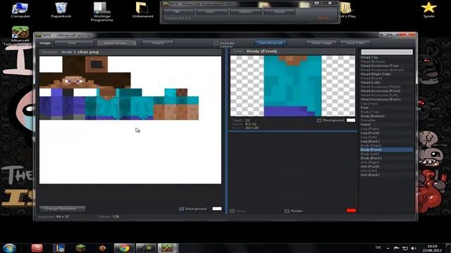Click the taskbar clock showing 10:19

tap(432, 248)
